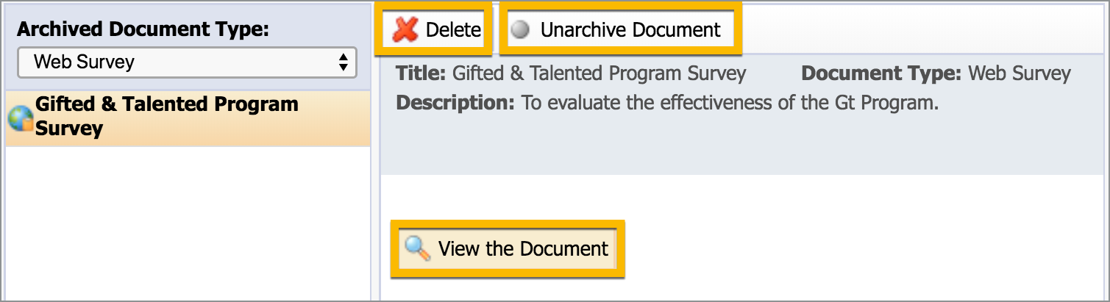This screenshot has width=1110, height=302.
Task: Click the Archived Document Type label
Action: [x=143, y=29]
